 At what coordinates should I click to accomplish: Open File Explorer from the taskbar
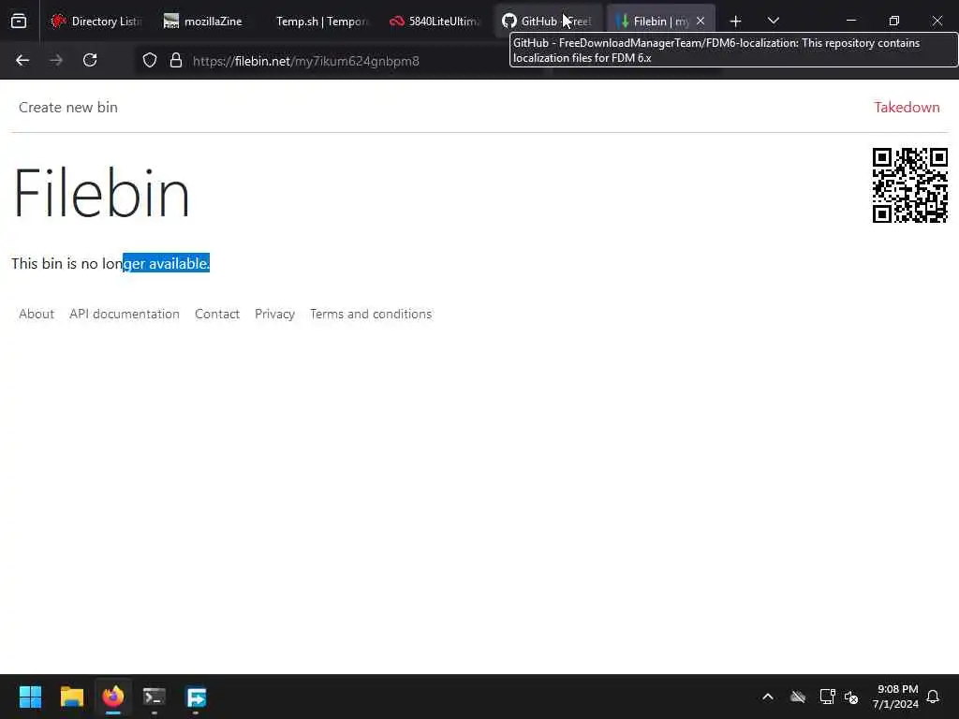point(71,697)
